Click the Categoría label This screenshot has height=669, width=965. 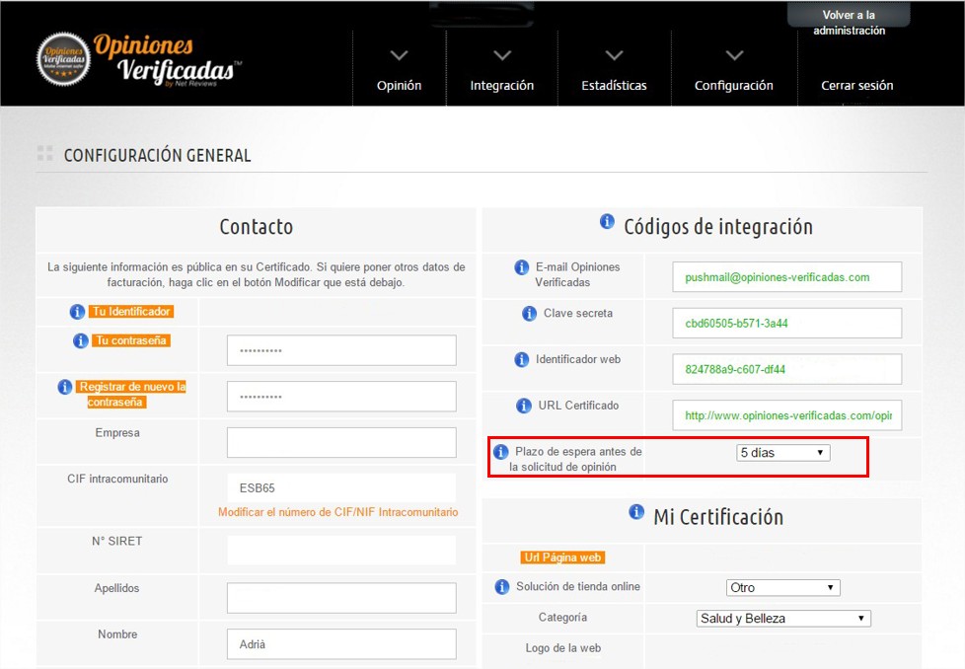(562, 617)
